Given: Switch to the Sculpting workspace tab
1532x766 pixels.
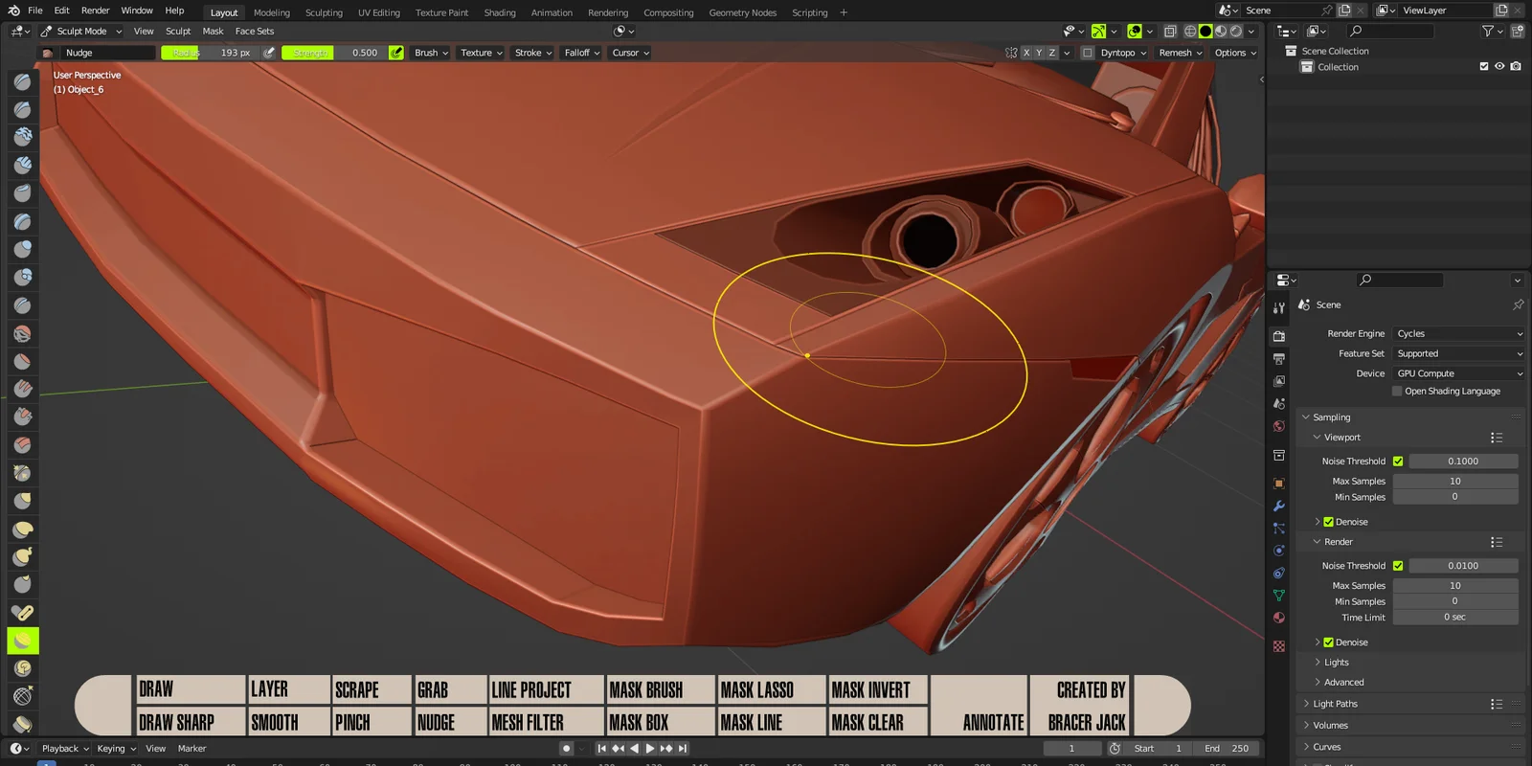Looking at the screenshot, I should (324, 12).
